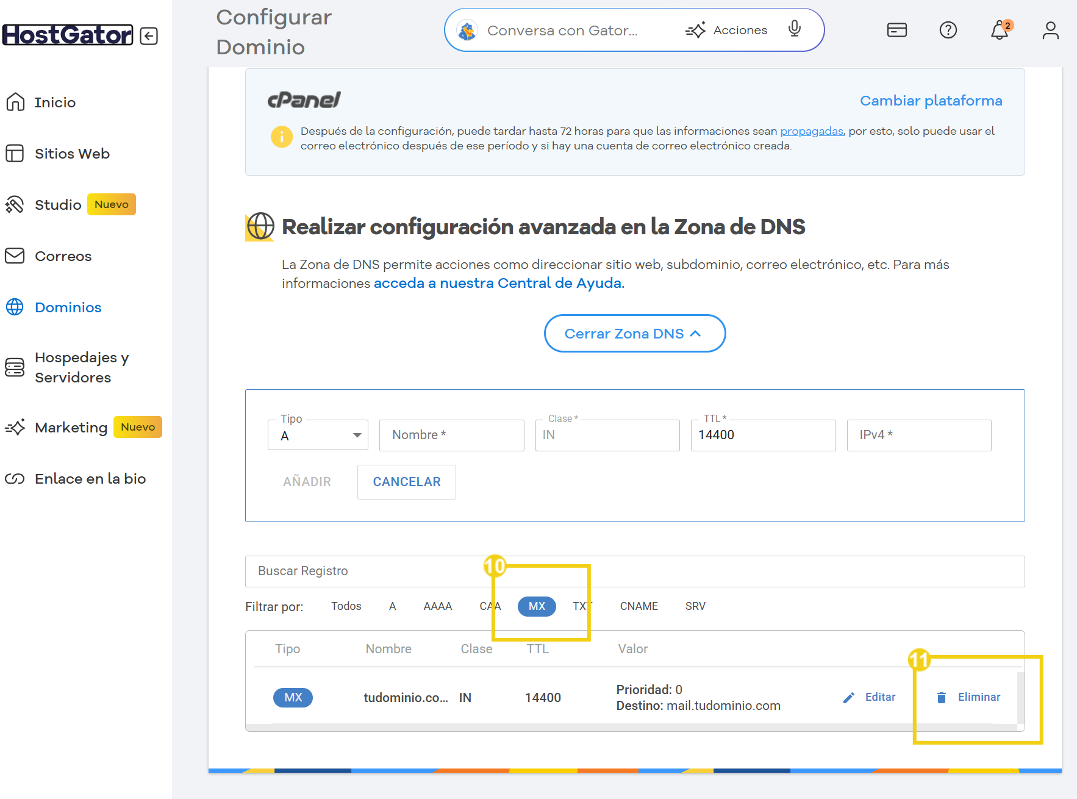The width and height of the screenshot is (1077, 799).
Task: Focus the Buscar Registro search field
Action: click(x=634, y=571)
